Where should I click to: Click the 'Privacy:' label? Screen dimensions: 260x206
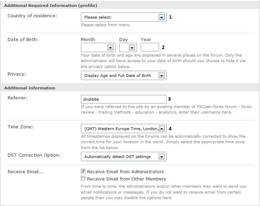(17, 74)
